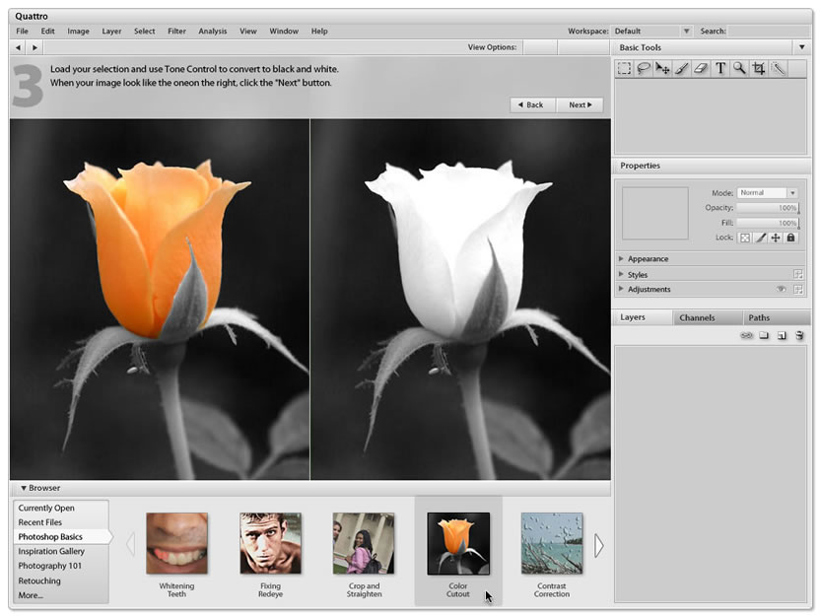Go to the previous history step arrow
The width and height of the screenshot is (821, 616).
pyautogui.click(x=19, y=47)
